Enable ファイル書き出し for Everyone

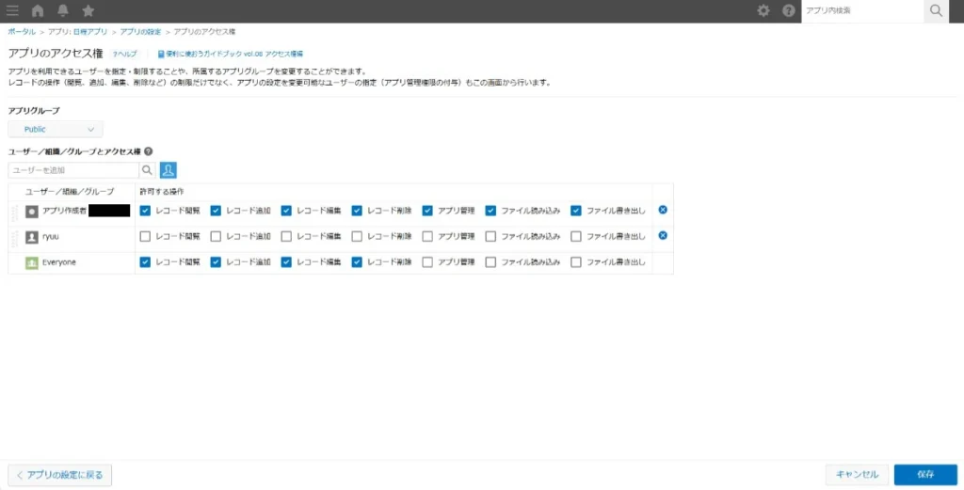(x=576, y=262)
